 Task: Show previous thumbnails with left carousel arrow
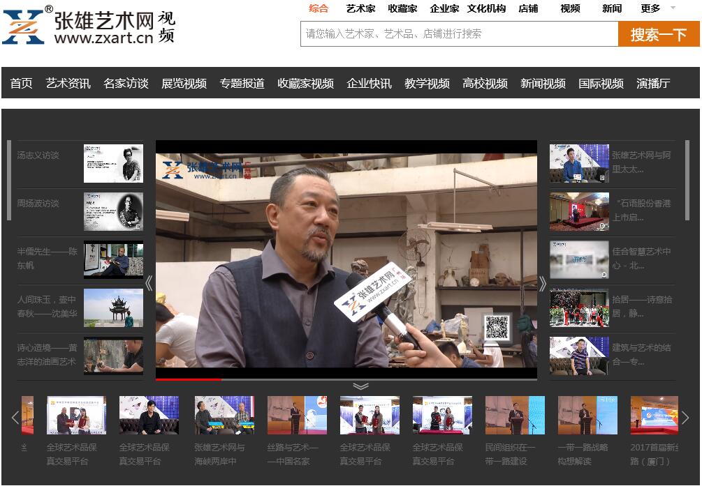[x=15, y=417]
